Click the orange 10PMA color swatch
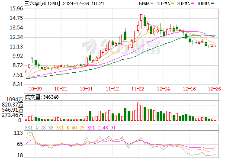 coord(173,3)
